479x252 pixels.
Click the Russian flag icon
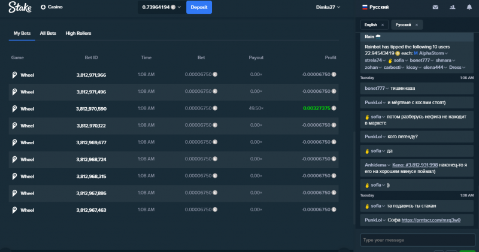click(x=365, y=7)
